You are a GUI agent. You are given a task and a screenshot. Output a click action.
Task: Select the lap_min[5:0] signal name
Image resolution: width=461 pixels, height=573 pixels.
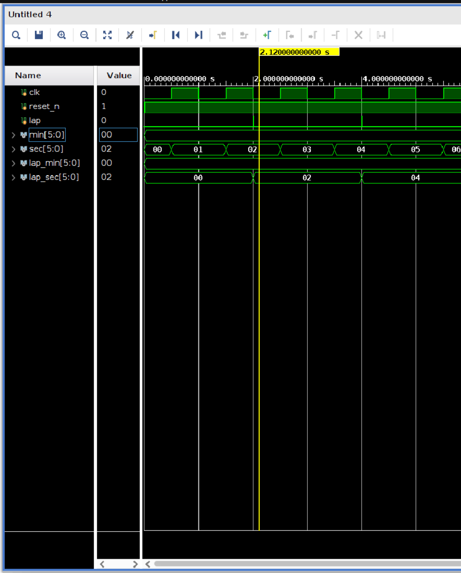click(x=55, y=163)
